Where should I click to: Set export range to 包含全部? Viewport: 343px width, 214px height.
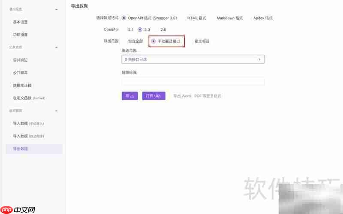click(135, 41)
